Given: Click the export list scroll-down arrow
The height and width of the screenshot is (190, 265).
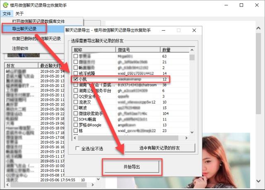Looking at the screenshot, I should click(x=192, y=132).
